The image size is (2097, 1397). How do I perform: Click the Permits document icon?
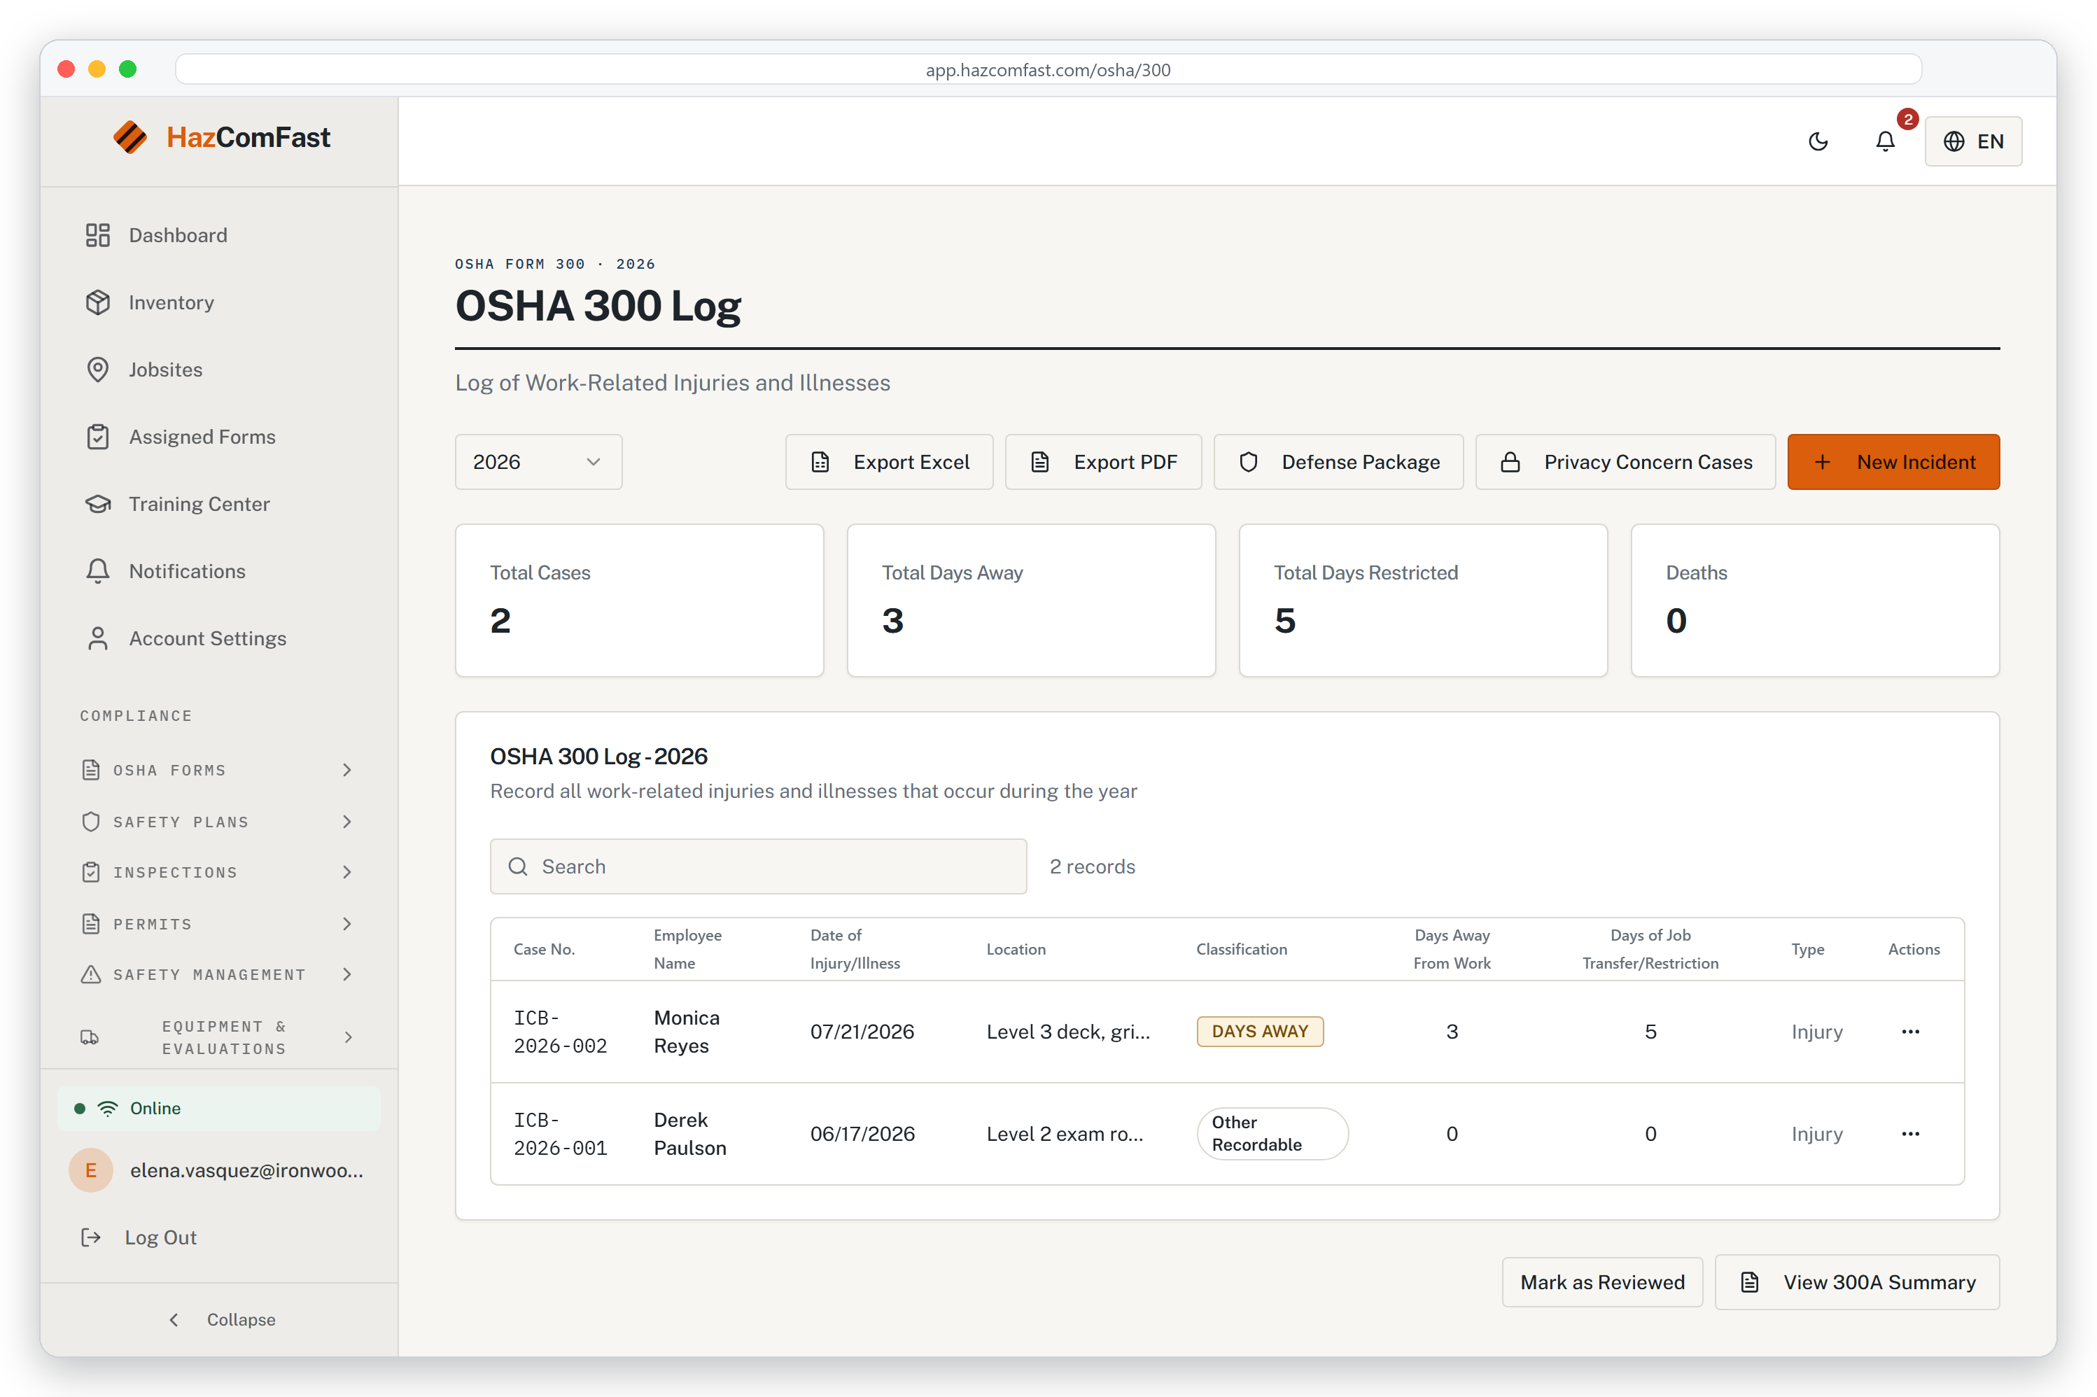(x=91, y=924)
